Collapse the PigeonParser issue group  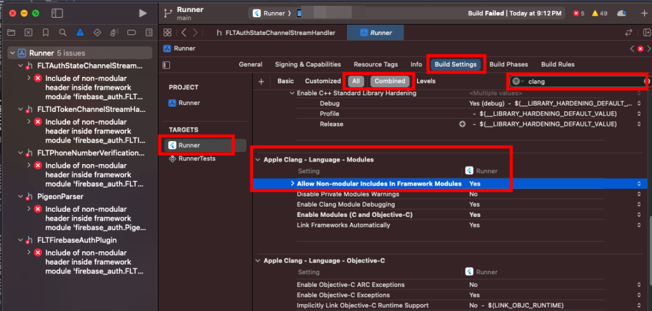(x=20, y=197)
